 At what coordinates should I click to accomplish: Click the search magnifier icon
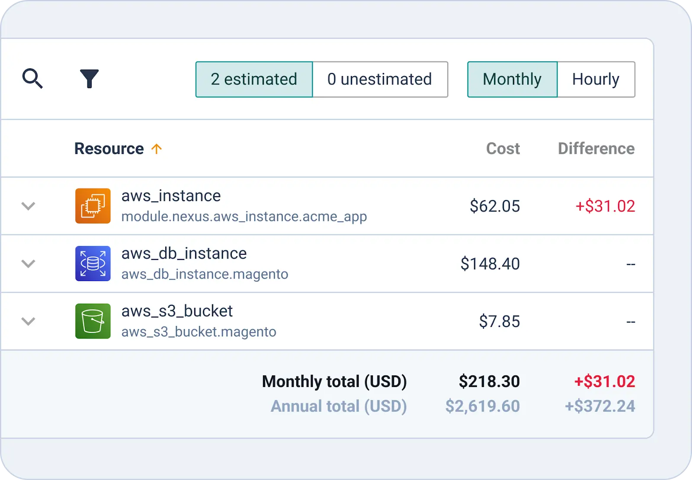32,79
